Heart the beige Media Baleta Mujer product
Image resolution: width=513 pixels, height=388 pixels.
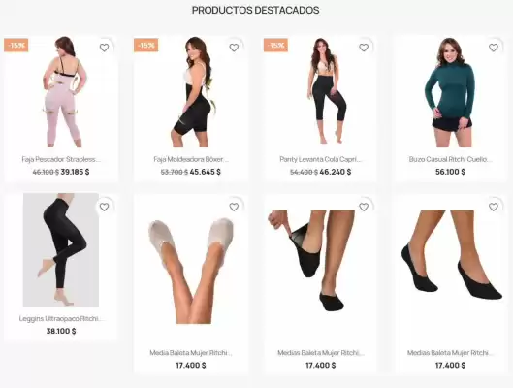point(234,207)
